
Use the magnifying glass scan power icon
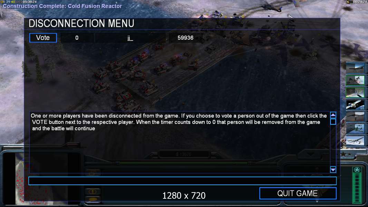click(355, 92)
